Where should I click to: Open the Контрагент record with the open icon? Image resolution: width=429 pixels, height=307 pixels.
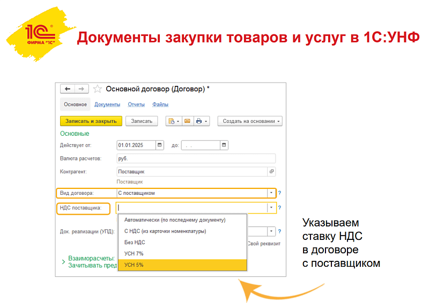[271, 171]
